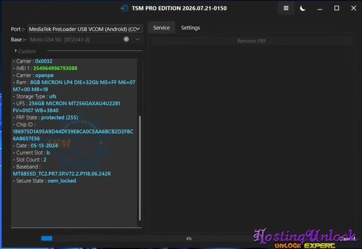This screenshot has height=249, width=362.
Task: Select the Ram 8GB MICRON line
Action: pyautogui.click(x=74, y=86)
